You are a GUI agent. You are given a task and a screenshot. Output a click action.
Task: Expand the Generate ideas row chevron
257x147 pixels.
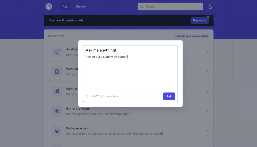click(207, 111)
